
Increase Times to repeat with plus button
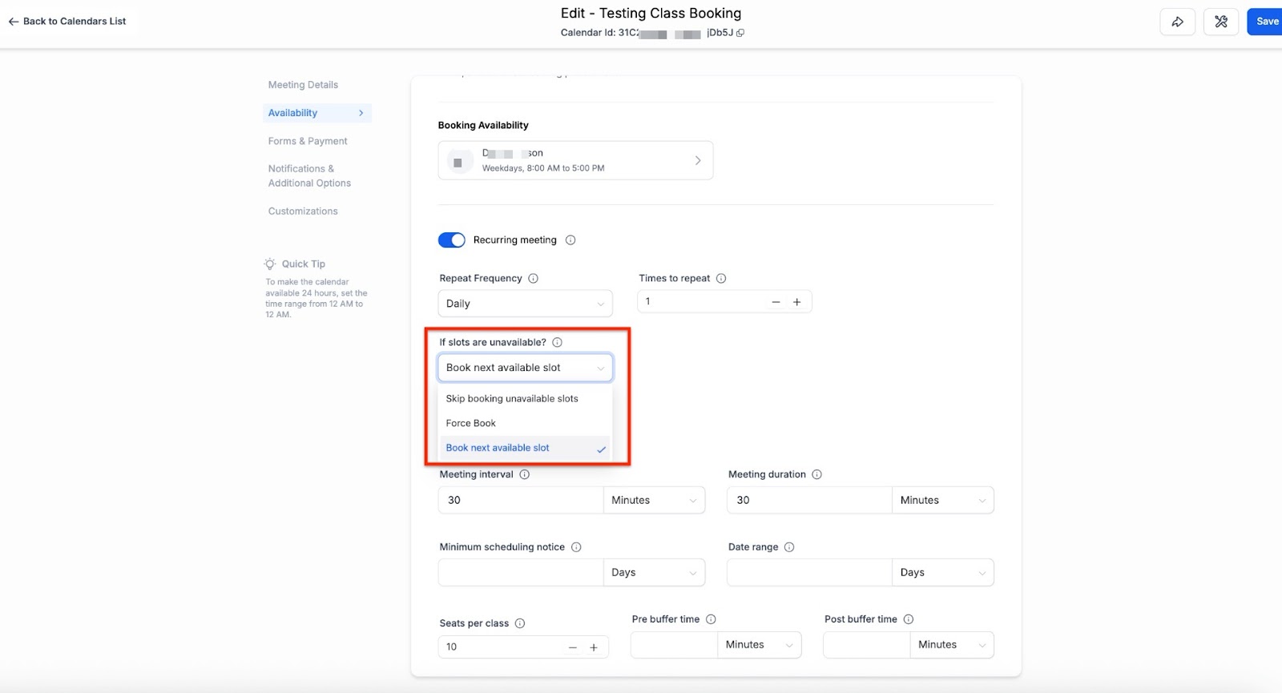tap(796, 302)
